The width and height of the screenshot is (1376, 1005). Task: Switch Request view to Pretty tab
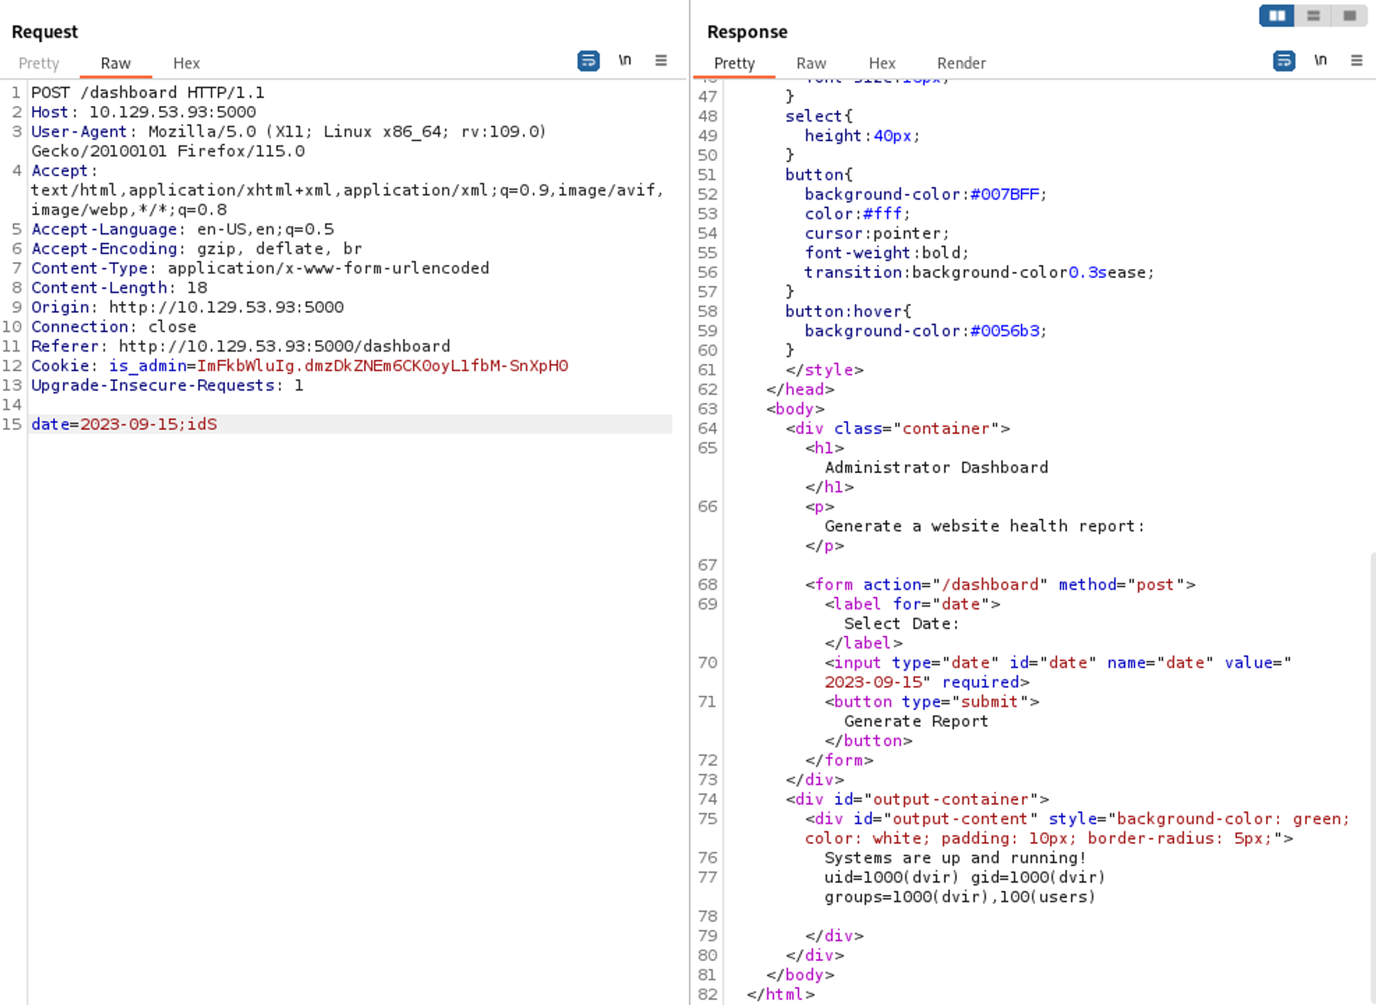[39, 63]
